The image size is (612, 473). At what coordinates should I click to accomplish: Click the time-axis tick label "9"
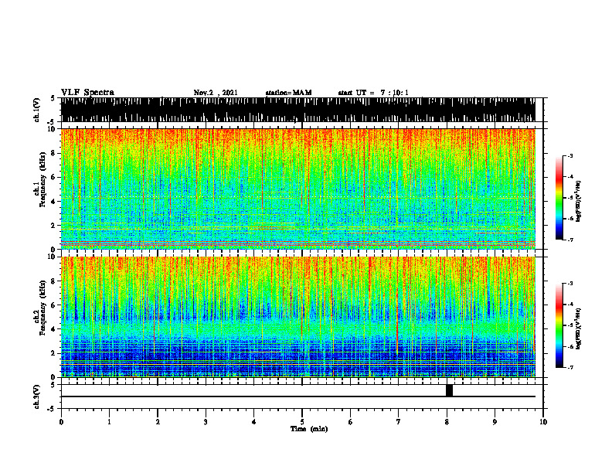(x=495, y=422)
